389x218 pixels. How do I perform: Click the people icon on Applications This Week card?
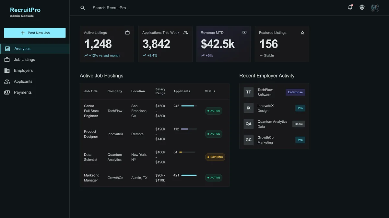(x=186, y=33)
